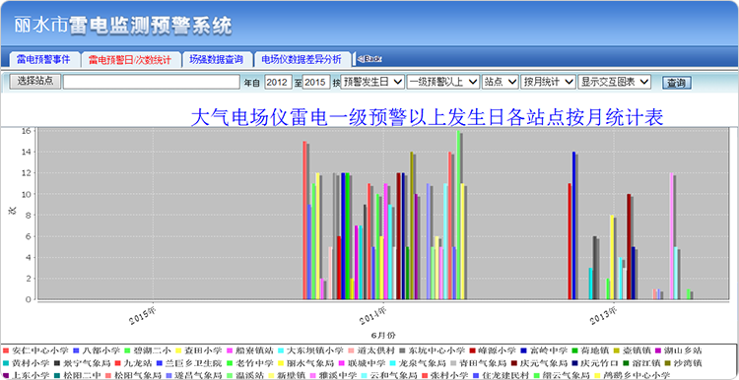Expand the 预警发生日 dropdown
The width and height of the screenshot is (739, 380).
(372, 82)
